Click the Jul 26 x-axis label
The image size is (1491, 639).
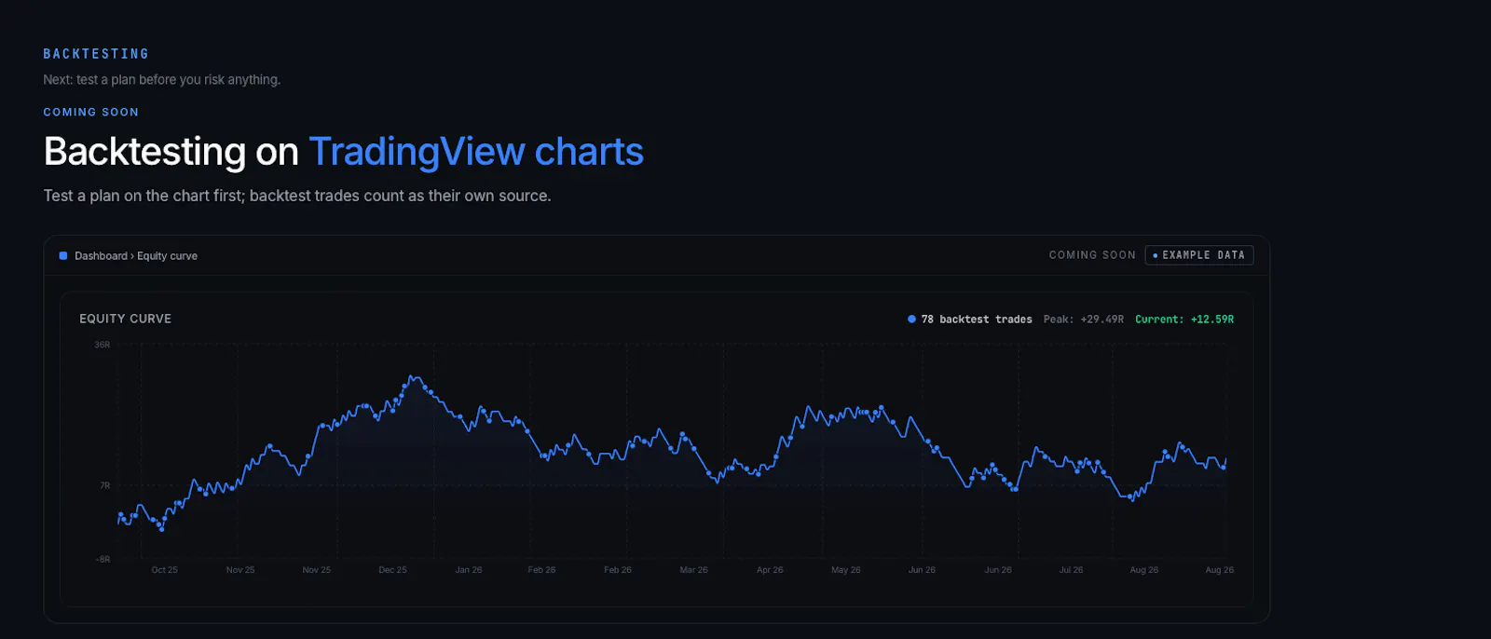1071,570
